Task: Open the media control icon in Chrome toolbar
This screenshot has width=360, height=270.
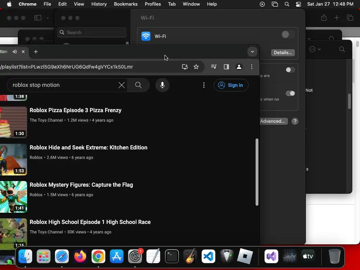Action: coord(214,67)
